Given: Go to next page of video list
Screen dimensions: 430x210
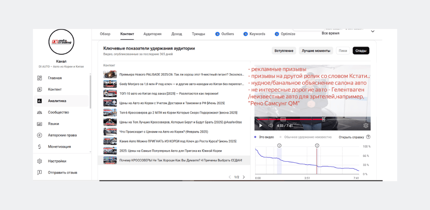Looking at the screenshot, I should [x=244, y=177].
